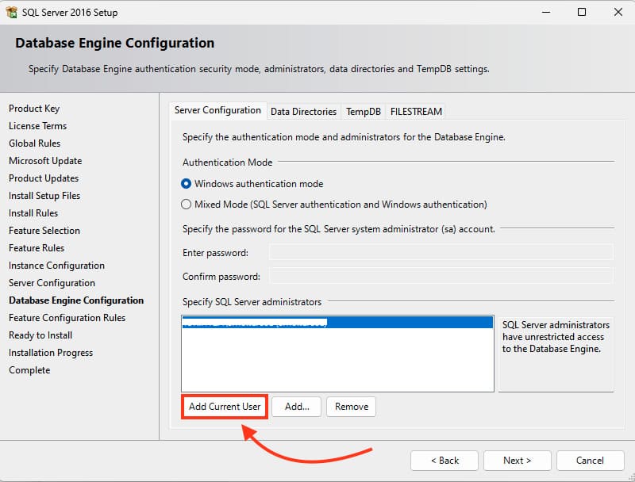Screen dimensions: 635x482
Task: Minimize the SQL Server Setup window
Action: click(546, 13)
